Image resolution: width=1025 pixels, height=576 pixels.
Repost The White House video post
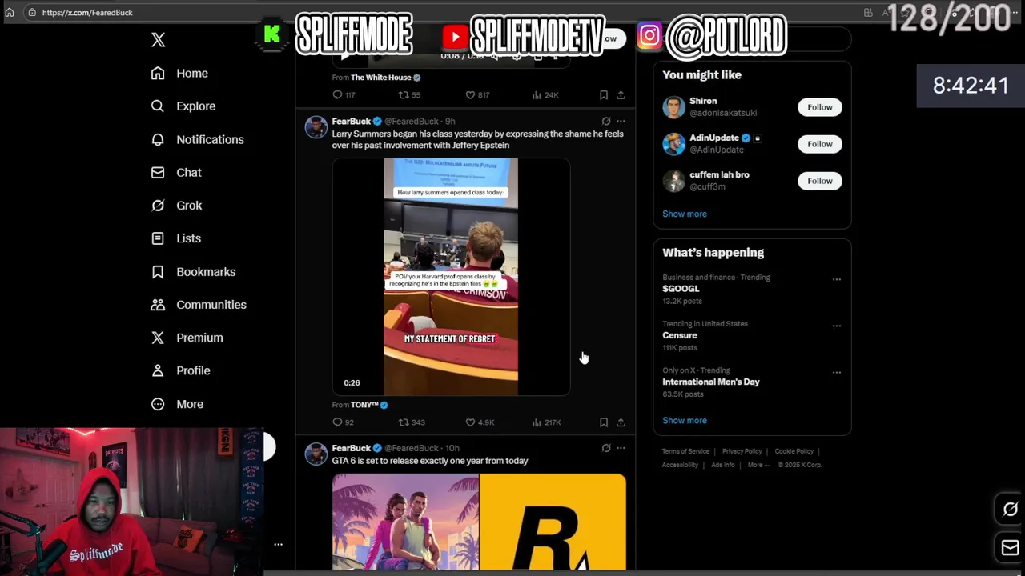tap(409, 95)
